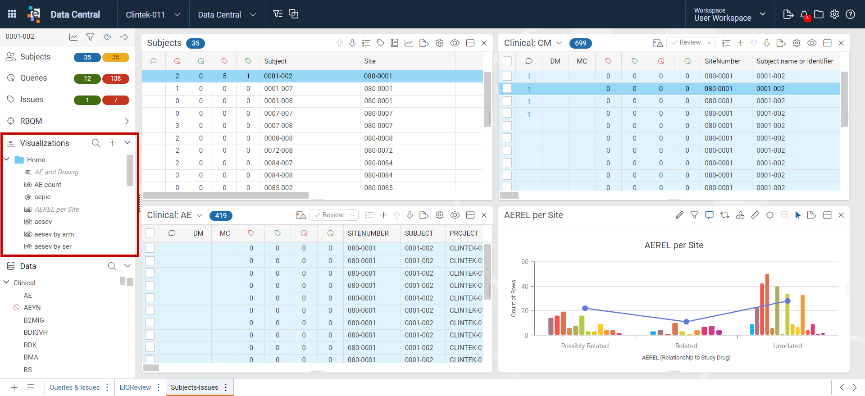This screenshot has height=396, width=865.
Task: Open Review dropdown in Clinical: CM panel
Action: click(x=691, y=43)
